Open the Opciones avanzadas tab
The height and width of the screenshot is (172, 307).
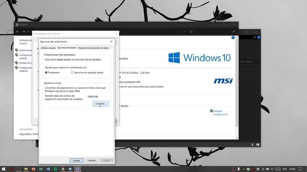(x=67, y=48)
